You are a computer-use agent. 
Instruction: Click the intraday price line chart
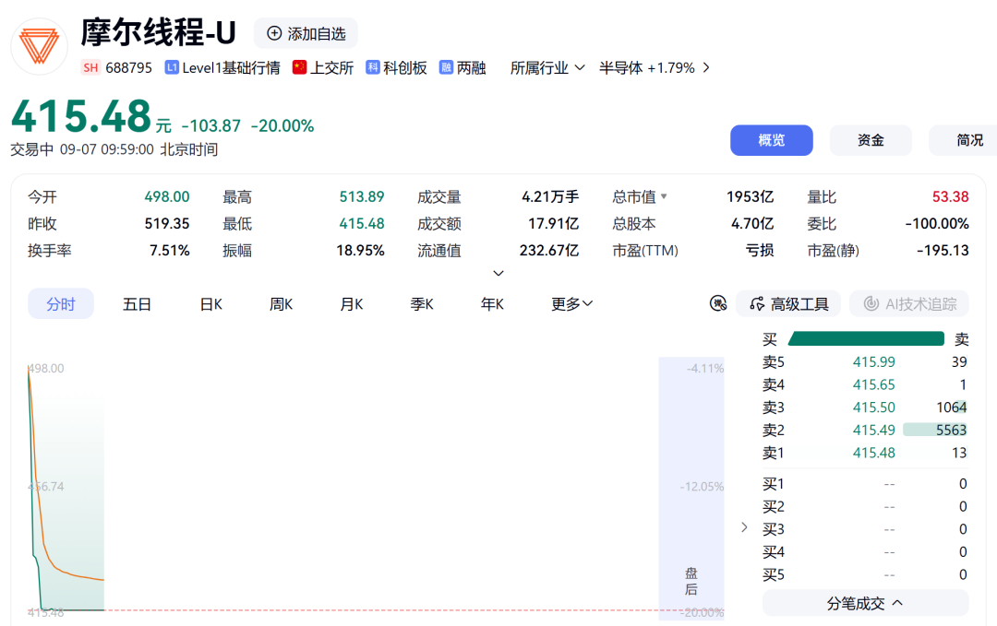[66, 489]
